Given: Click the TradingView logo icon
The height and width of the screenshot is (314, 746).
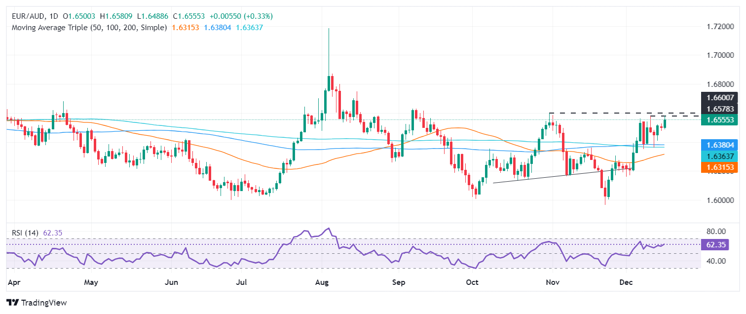Looking at the screenshot, I should (x=12, y=302).
